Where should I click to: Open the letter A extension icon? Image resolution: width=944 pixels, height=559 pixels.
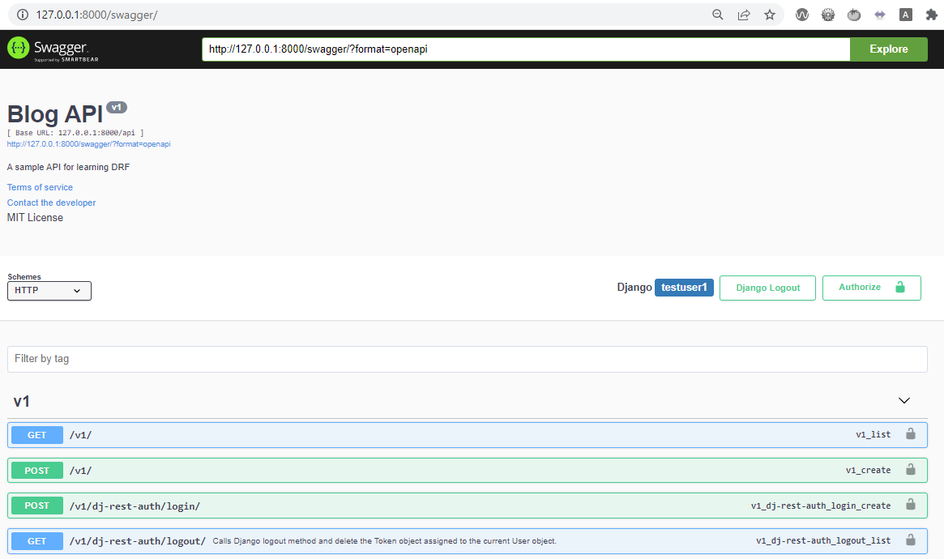(x=905, y=15)
